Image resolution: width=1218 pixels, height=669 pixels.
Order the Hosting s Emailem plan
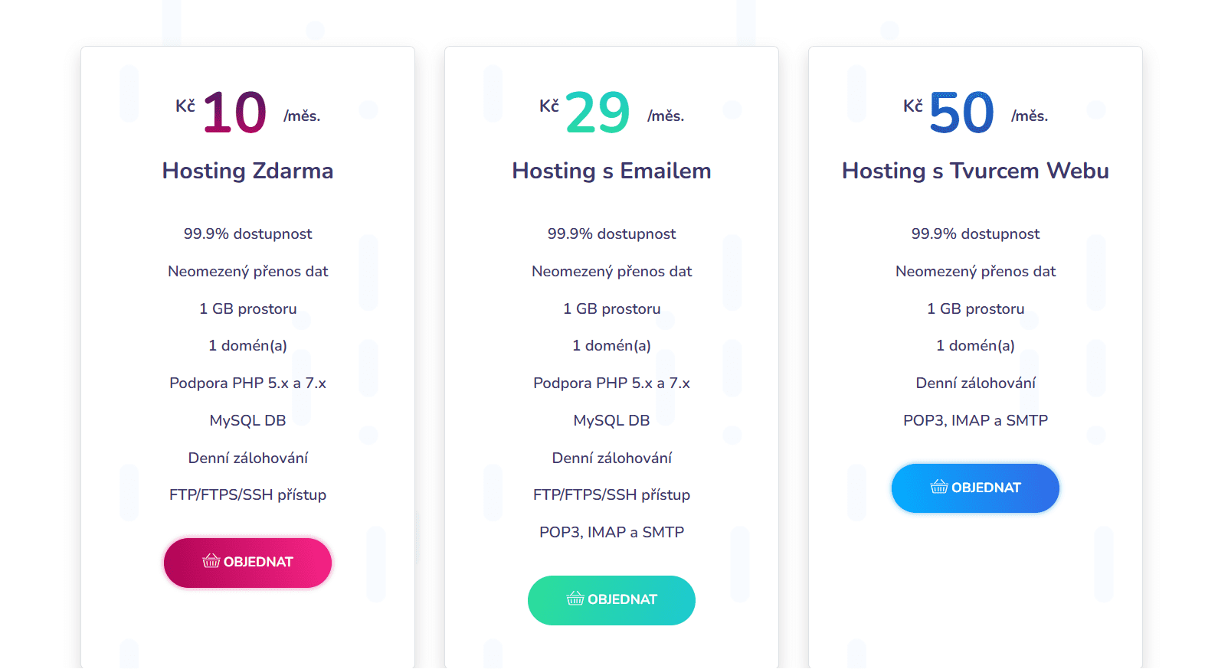pos(611,600)
